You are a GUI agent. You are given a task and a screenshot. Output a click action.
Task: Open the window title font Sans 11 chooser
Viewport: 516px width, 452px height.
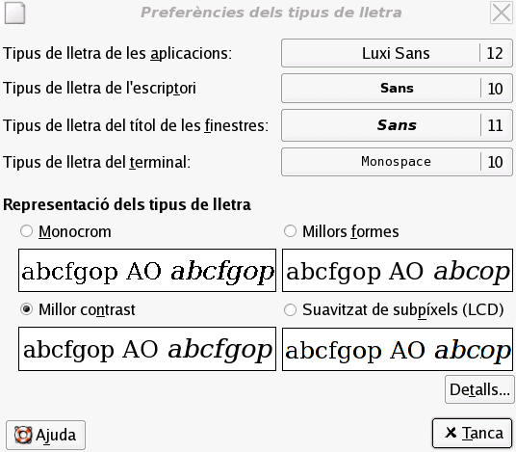tap(397, 125)
